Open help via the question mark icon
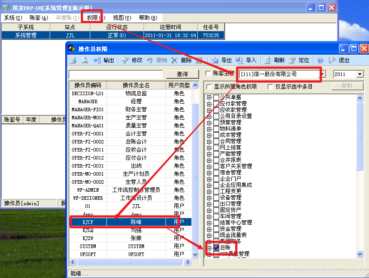Image resolution: width=369 pixels, height=278 pixels. point(320,60)
